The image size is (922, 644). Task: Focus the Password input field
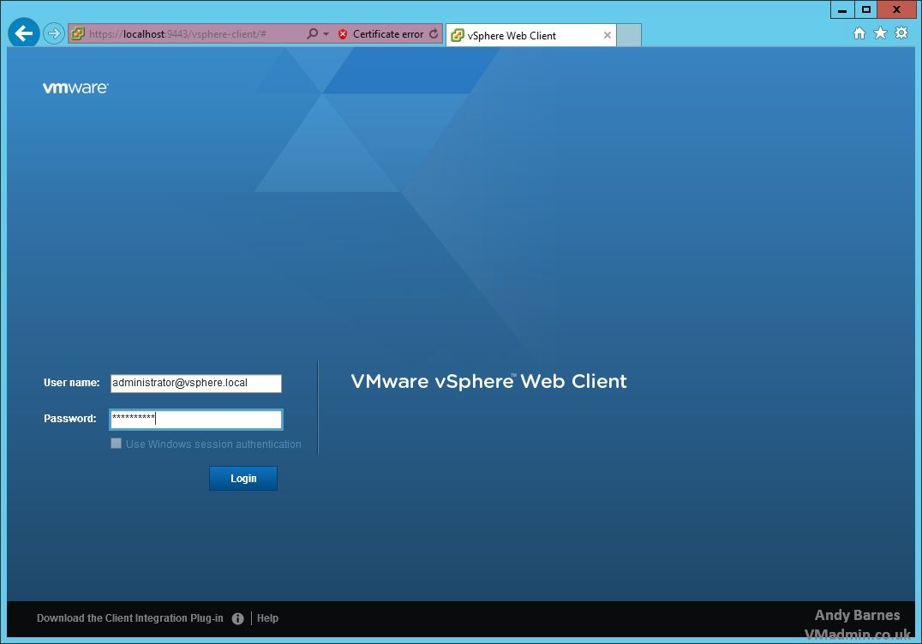[195, 420]
